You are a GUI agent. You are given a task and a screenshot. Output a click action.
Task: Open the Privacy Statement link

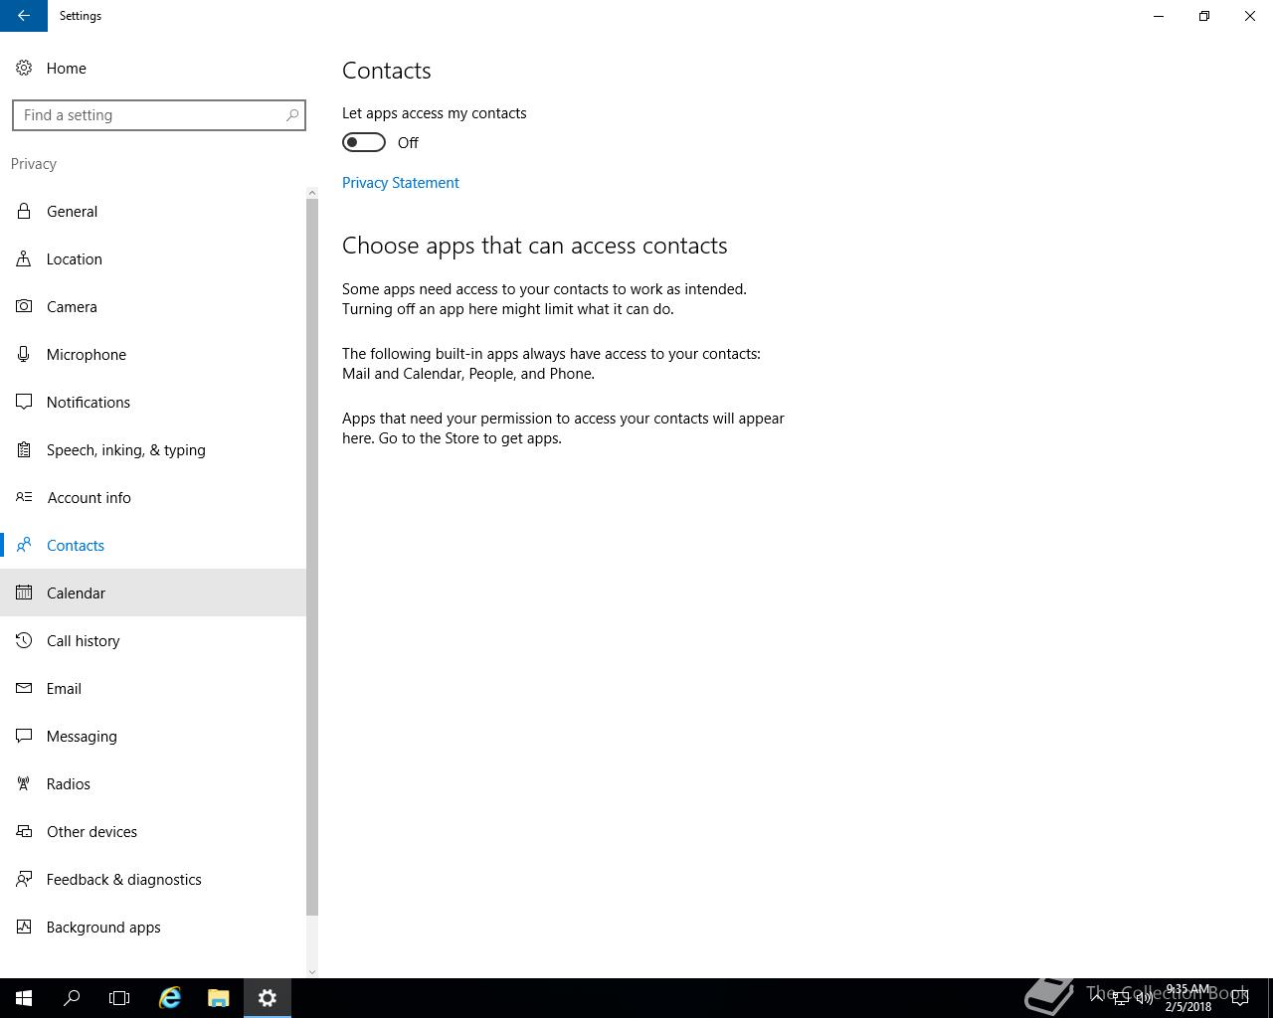coord(401,183)
